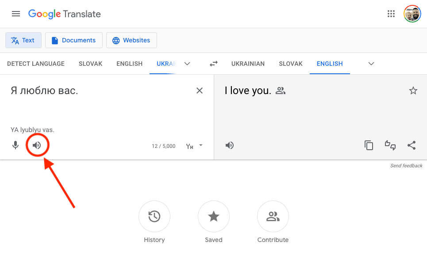Rate this translation thumbs icon
The width and height of the screenshot is (427, 257).
[390, 145]
